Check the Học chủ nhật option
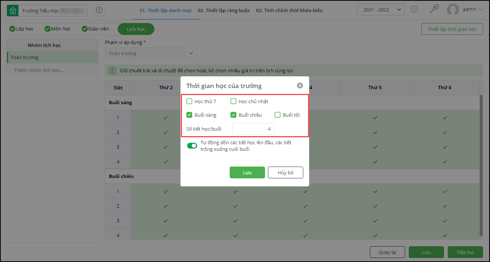The width and height of the screenshot is (490, 262). (x=233, y=101)
